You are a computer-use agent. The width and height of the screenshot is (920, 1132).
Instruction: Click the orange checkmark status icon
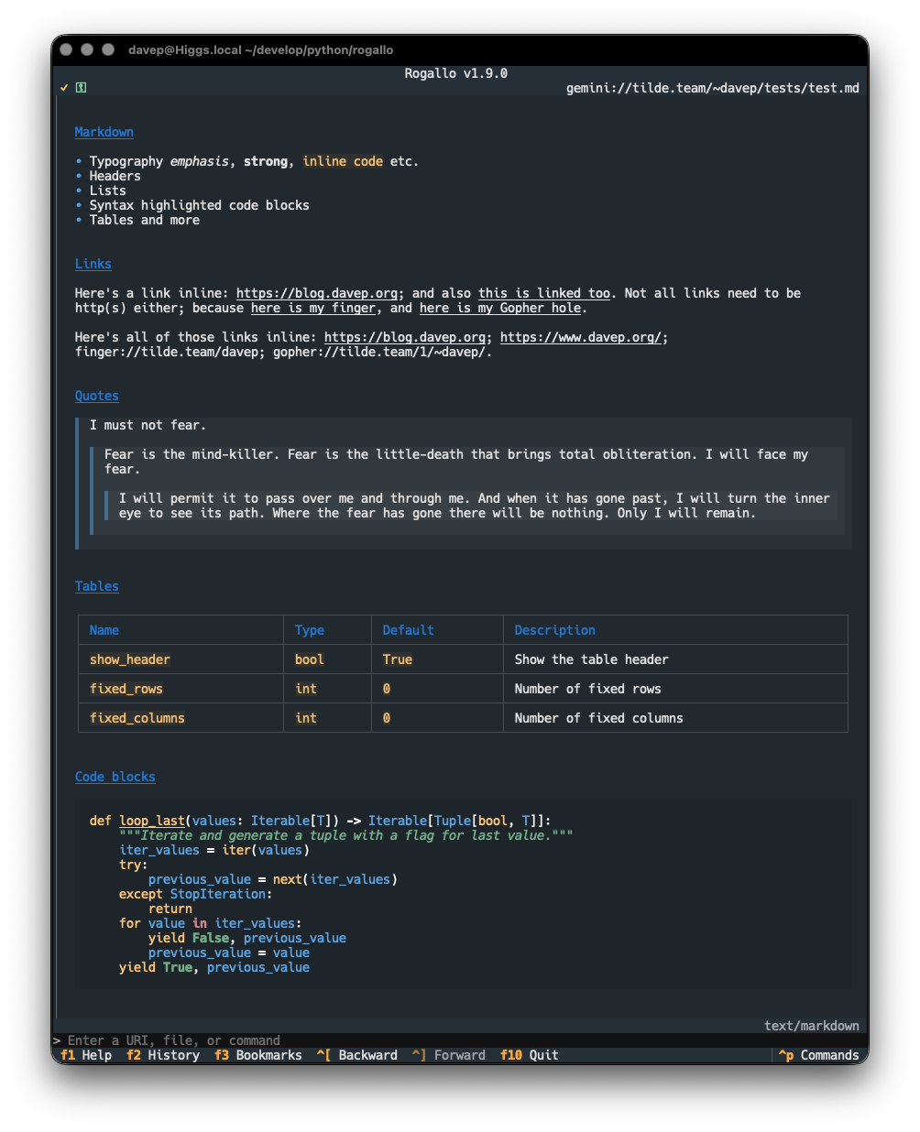[64, 88]
